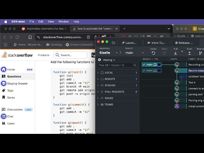Open the bookmarks apps grid icon
Image resolution: width=204 pixels, height=153 pixels.
click(x=5, y=45)
